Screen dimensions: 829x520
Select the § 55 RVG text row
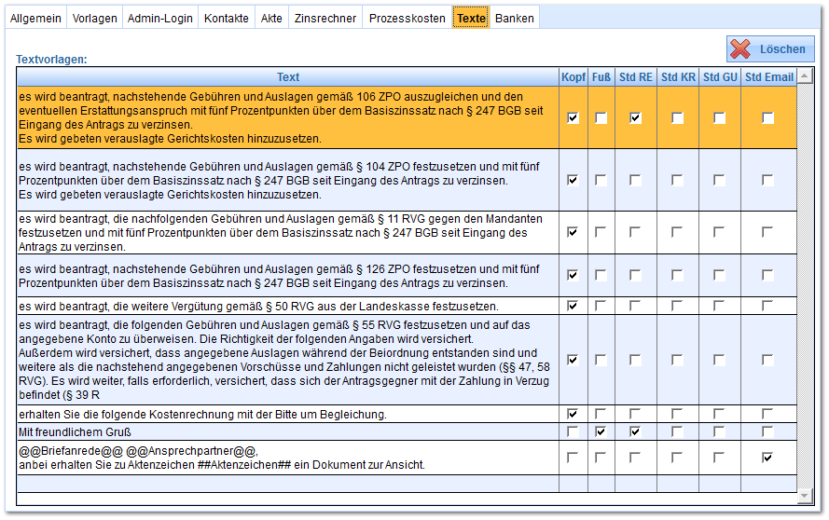click(x=288, y=360)
